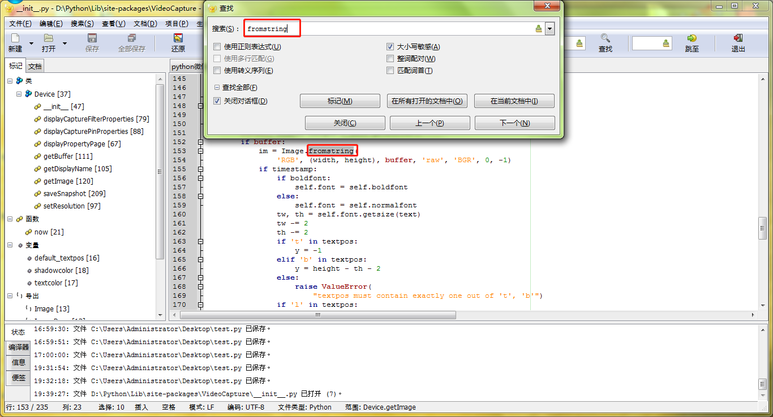The image size is (773, 417).
Task: Check the 匹配词首 option
Action: coord(390,71)
